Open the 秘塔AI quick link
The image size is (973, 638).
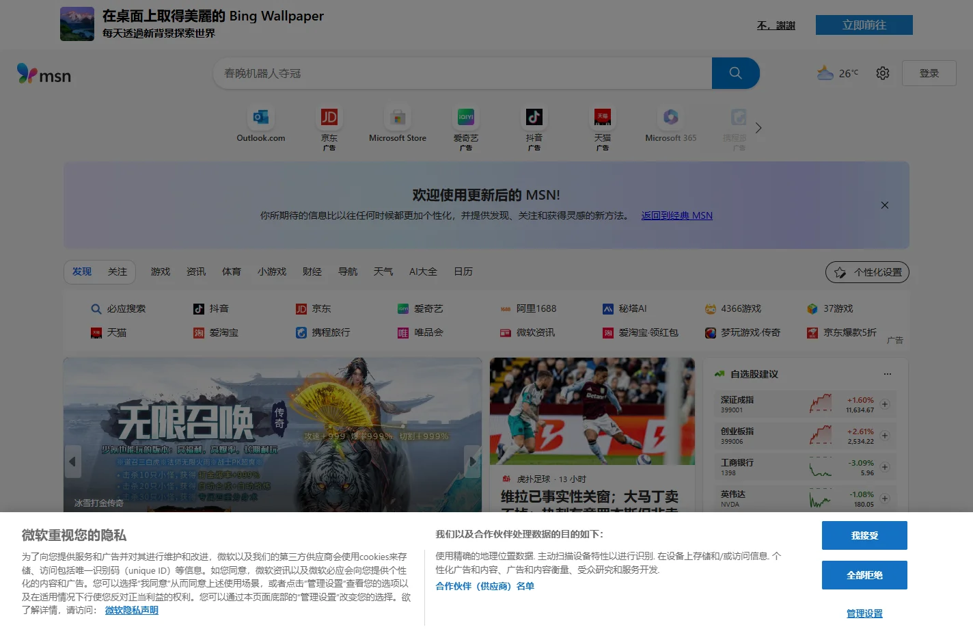(x=625, y=309)
